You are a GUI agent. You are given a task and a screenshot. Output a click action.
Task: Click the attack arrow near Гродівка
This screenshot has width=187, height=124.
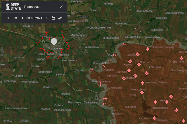(x=114, y=54)
